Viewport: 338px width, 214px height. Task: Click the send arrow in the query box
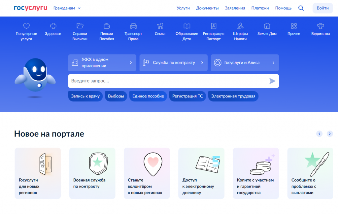coord(272,81)
